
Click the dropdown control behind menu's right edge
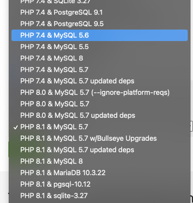click(192, 126)
